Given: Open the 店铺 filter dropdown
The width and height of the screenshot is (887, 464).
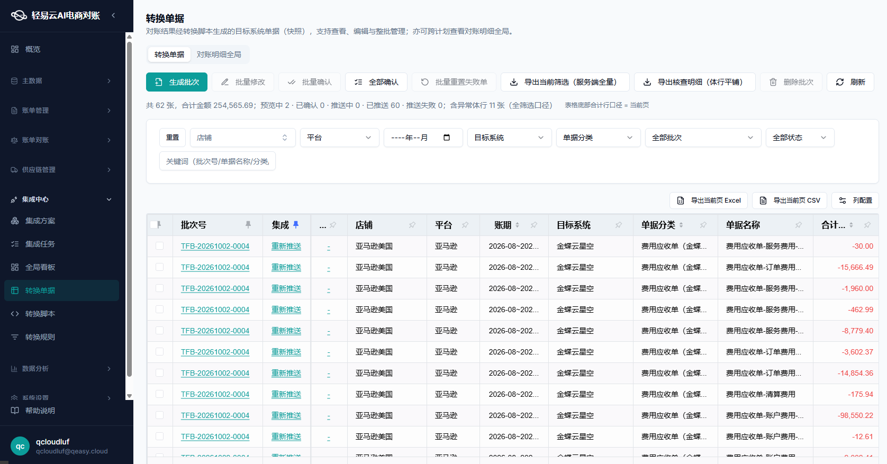Looking at the screenshot, I should (x=242, y=138).
